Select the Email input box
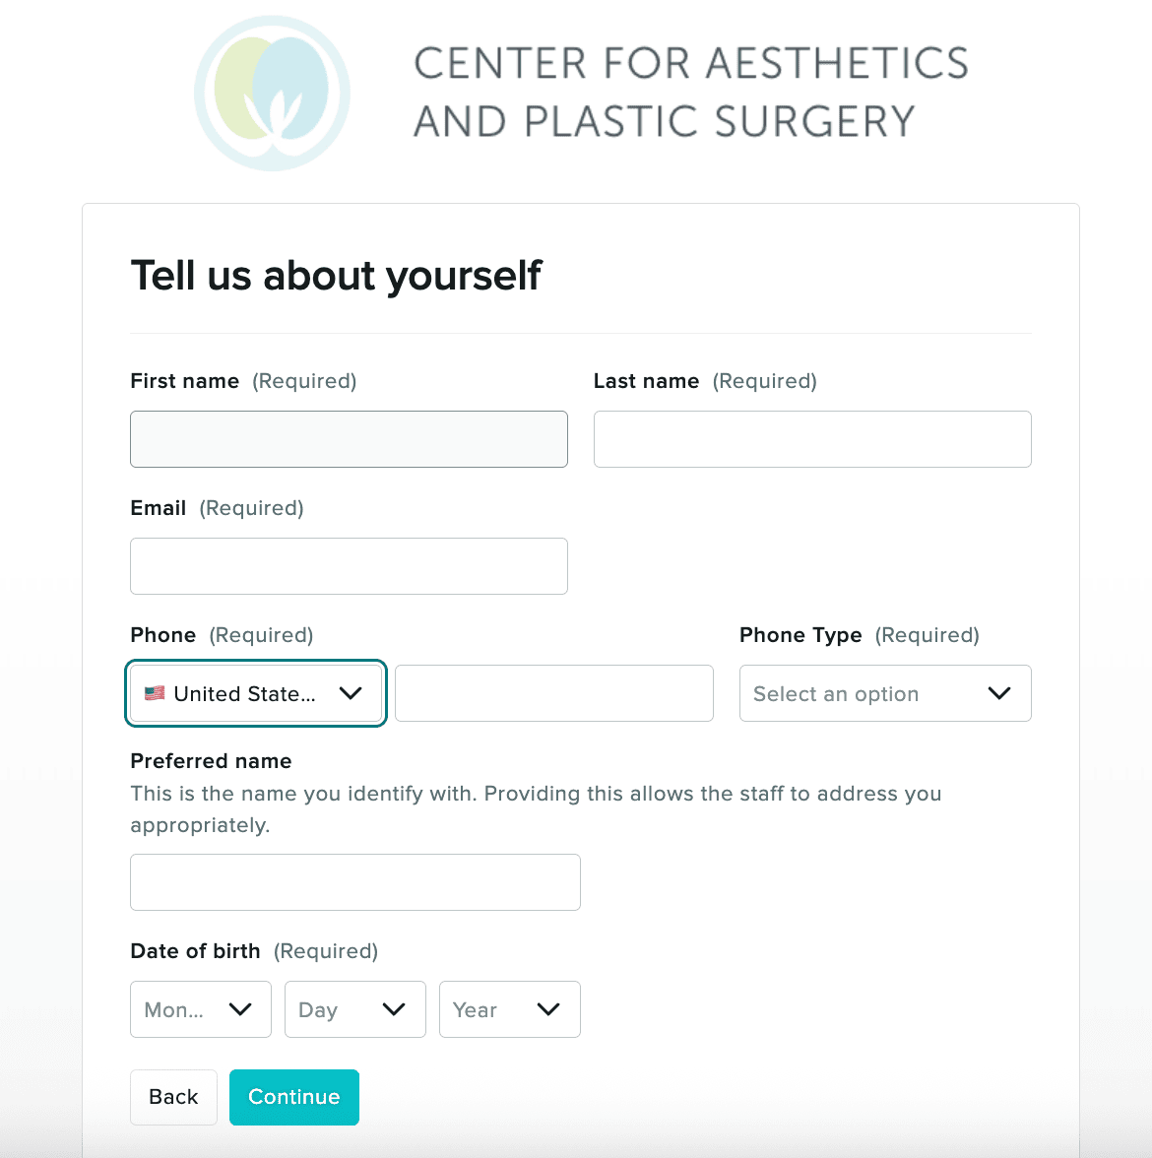The height and width of the screenshot is (1158, 1152). [349, 566]
